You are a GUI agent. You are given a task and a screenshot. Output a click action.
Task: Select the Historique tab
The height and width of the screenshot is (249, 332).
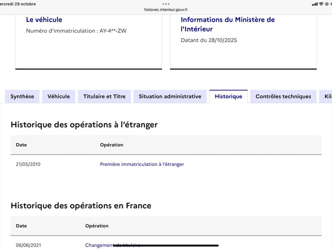228,96
